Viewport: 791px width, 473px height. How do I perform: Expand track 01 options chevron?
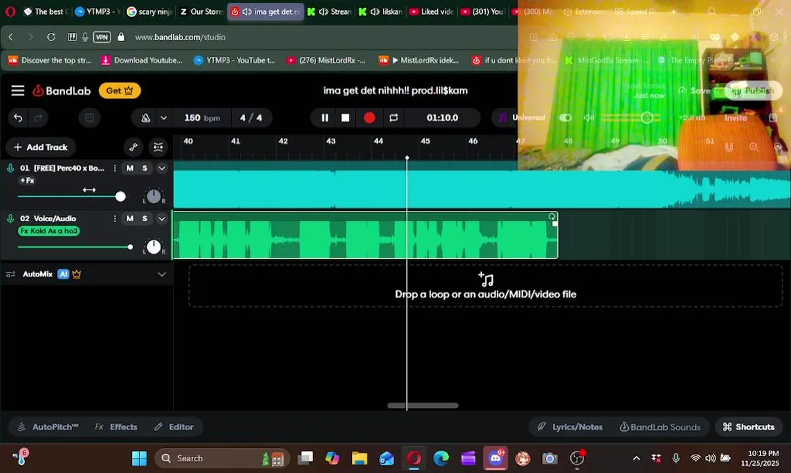(x=162, y=168)
